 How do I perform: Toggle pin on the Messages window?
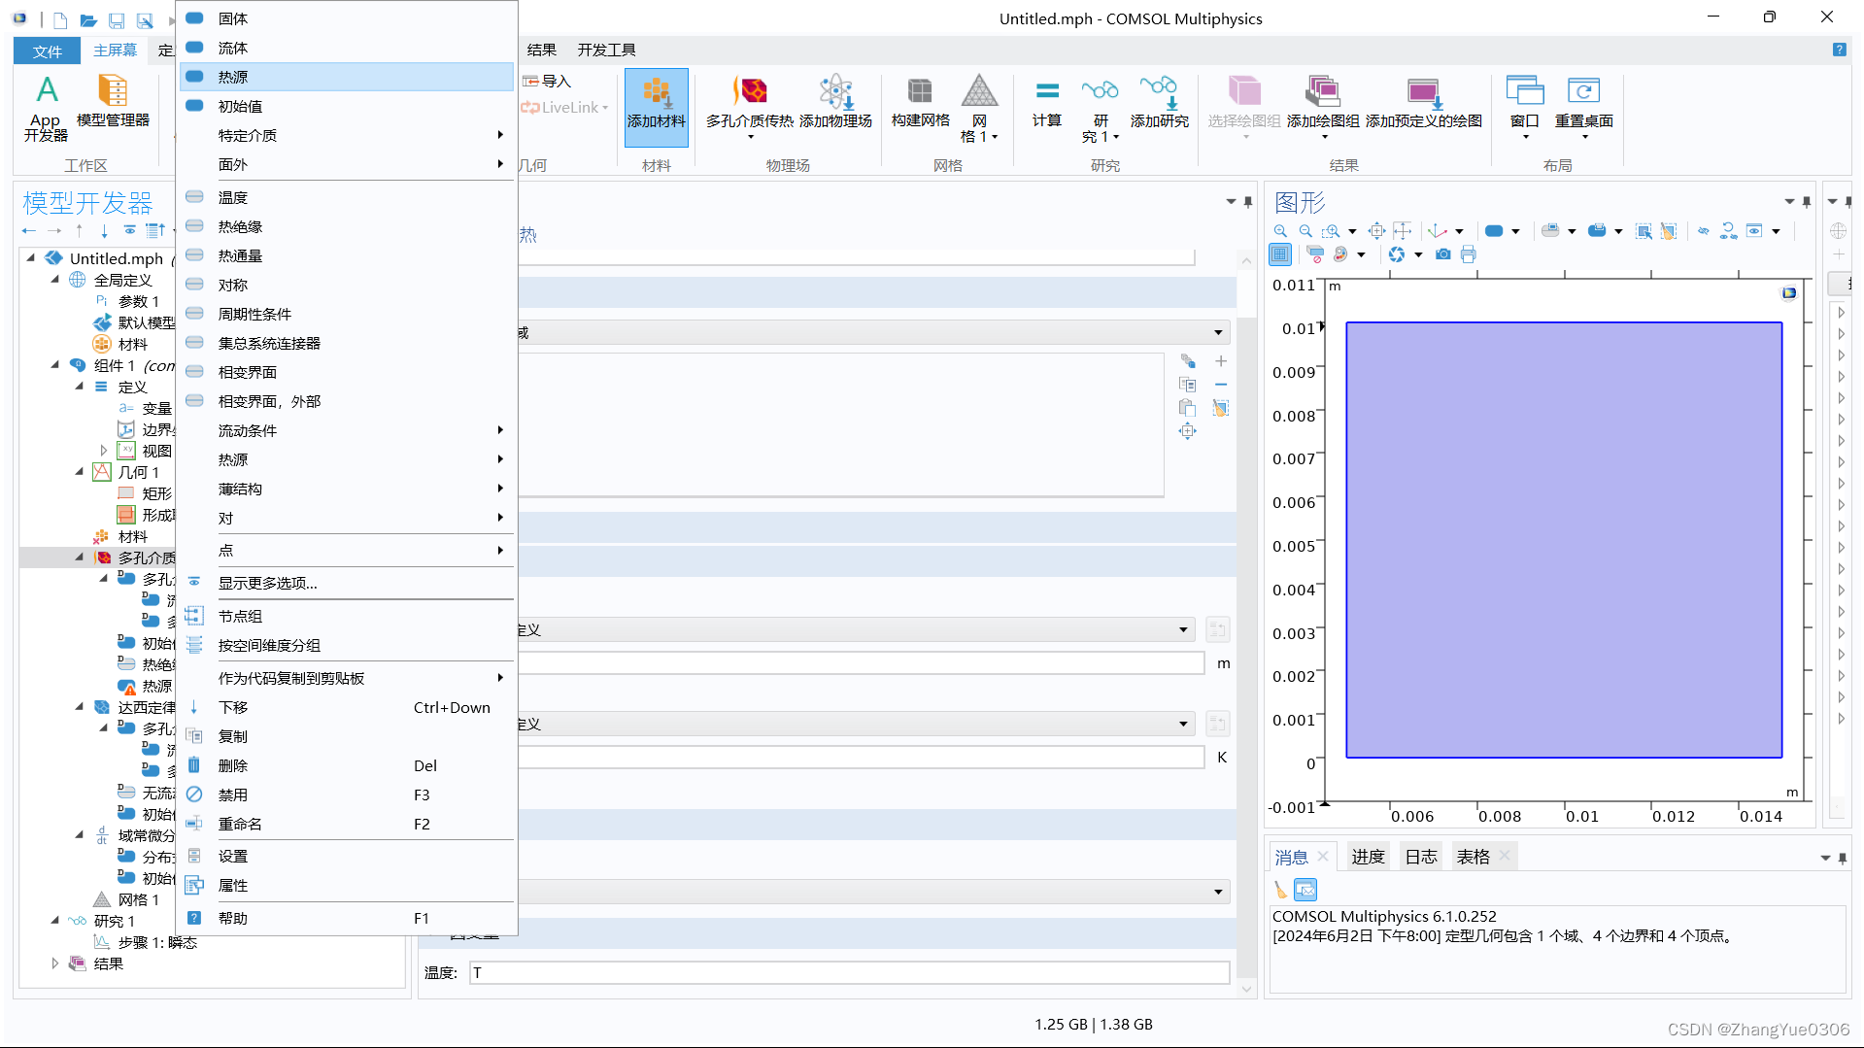pyautogui.click(x=1843, y=859)
